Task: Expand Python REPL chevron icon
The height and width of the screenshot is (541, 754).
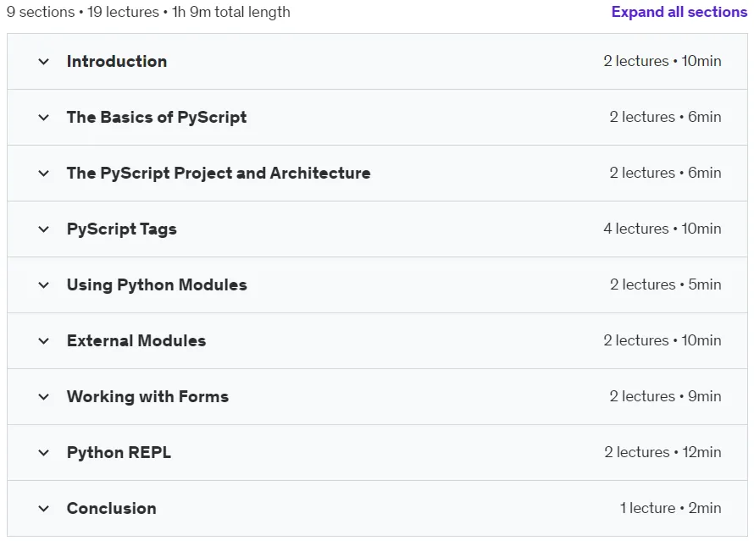Action: (44, 453)
